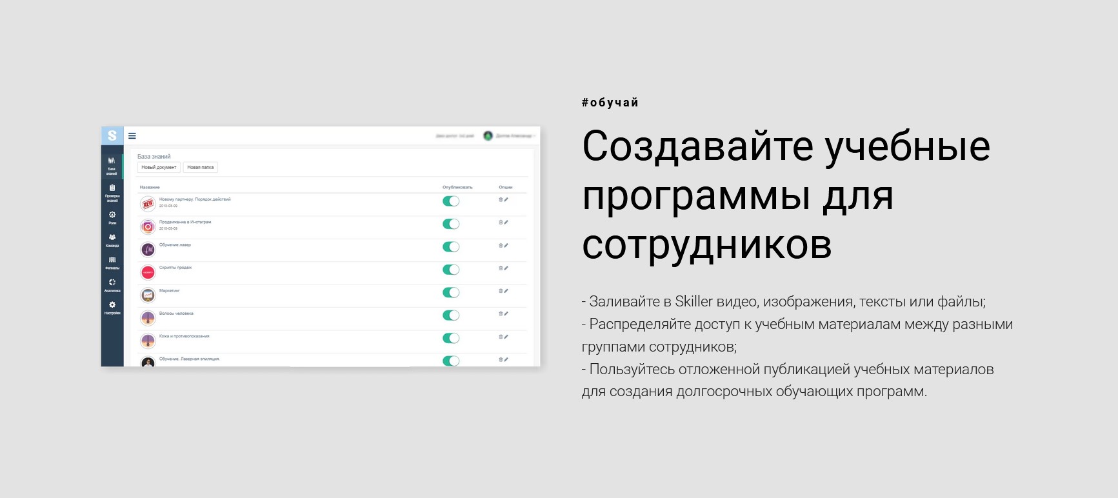
Task: Select База знаний sidebar tab
Action: pos(112,165)
